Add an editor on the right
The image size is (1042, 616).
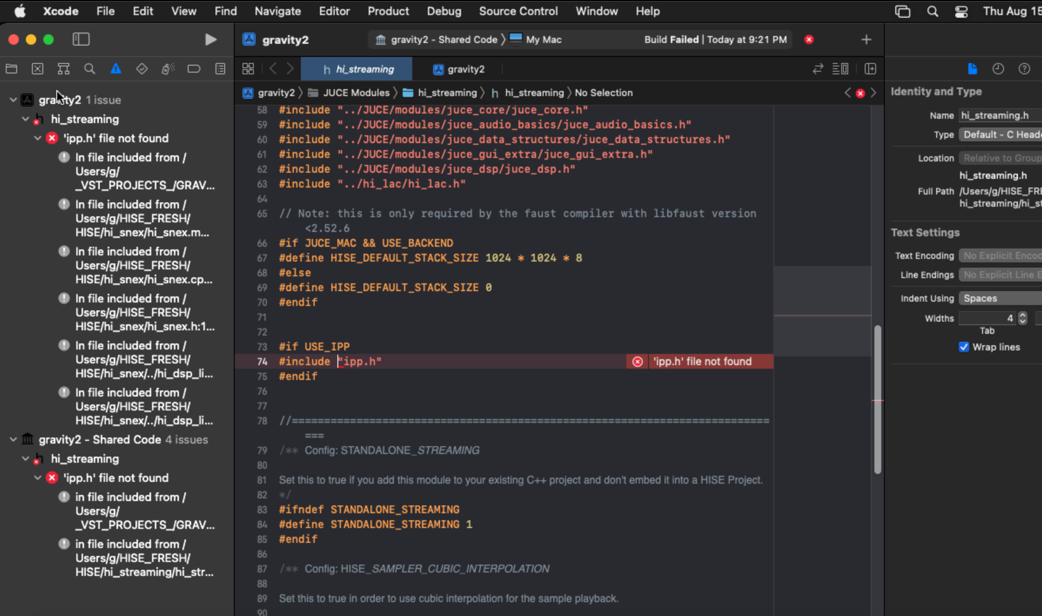[x=870, y=69]
